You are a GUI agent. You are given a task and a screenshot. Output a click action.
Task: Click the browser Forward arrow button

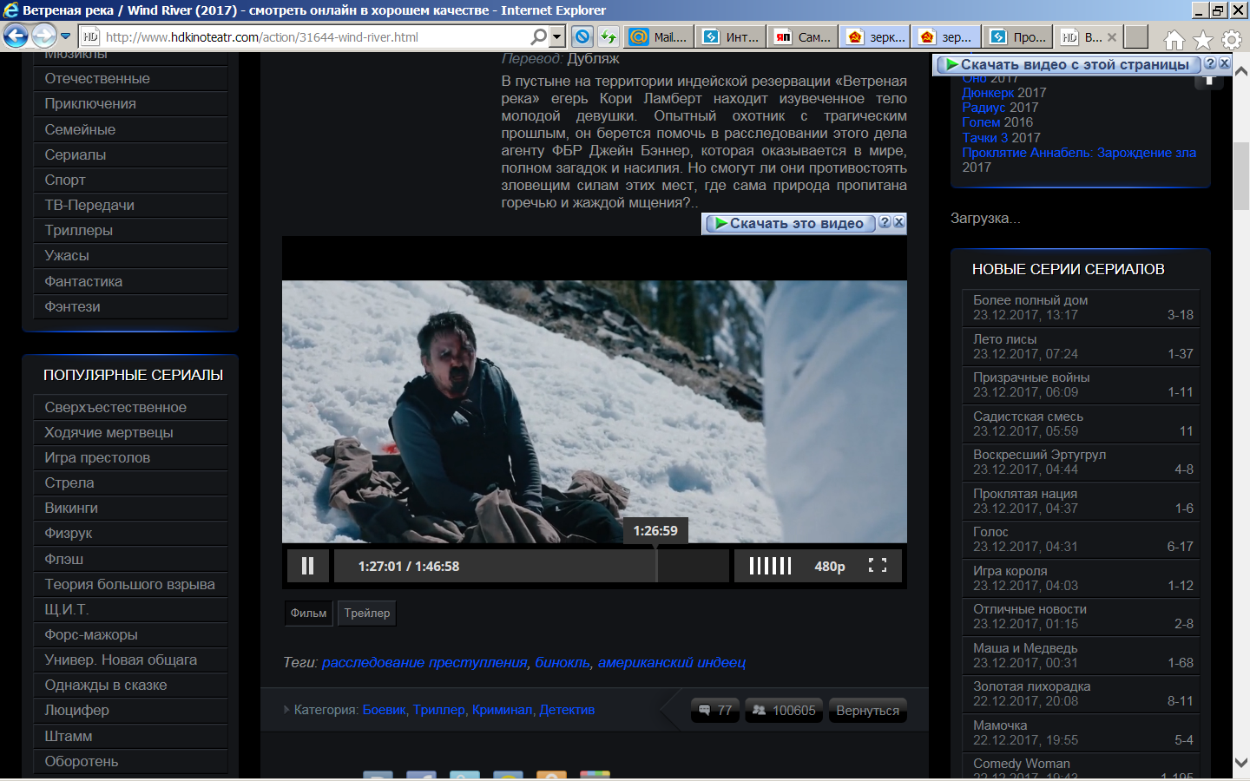(x=43, y=36)
